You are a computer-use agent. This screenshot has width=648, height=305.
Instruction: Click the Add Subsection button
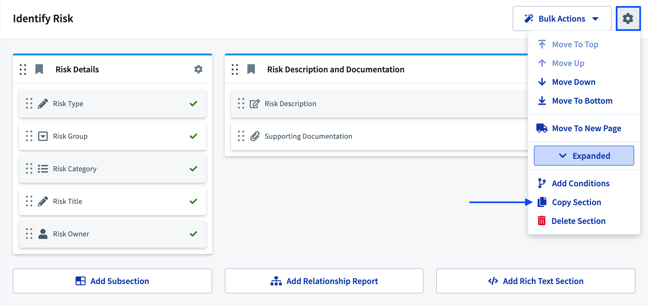(113, 281)
